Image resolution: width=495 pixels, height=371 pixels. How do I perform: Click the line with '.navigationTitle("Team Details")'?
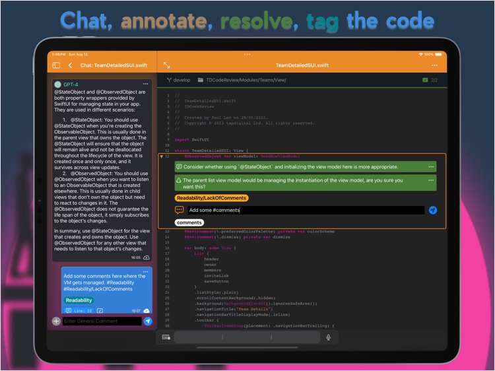[x=234, y=309]
